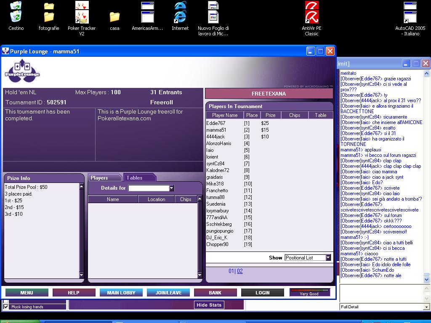Launch the AmericasArm... desktop shortcut
The width and height of the screenshot is (431, 323).
coord(147,16)
